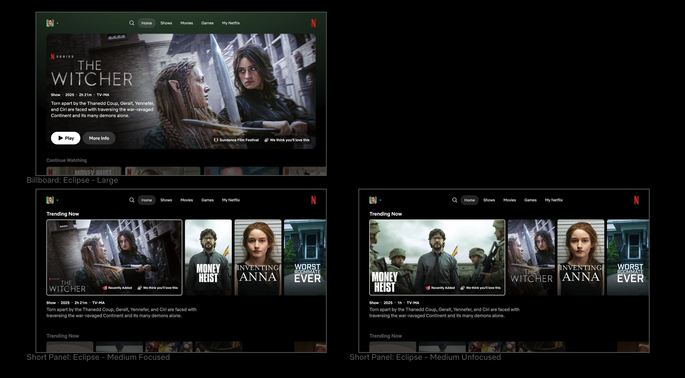Click metadata line under Witcher card in Medium Focused frame
This screenshot has width=685, height=378.
[75, 303]
